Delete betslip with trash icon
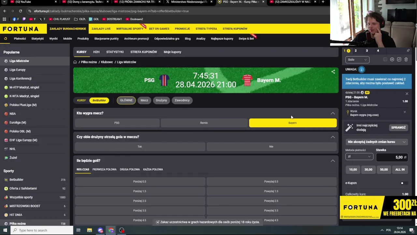The width and height of the screenshot is (417, 235). [x=406, y=59]
